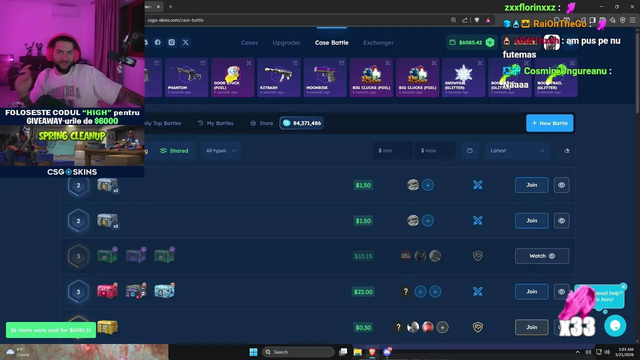Show hidden system tray icons chevron
This screenshot has width=640, height=360.
click(x=578, y=352)
